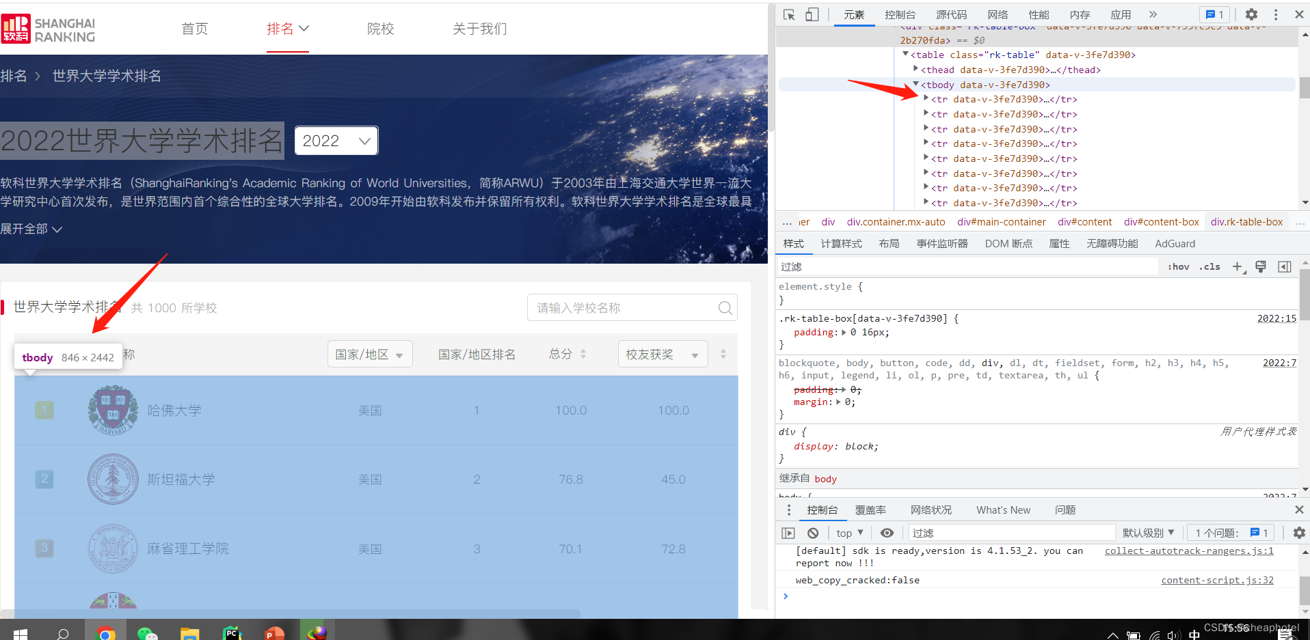Open the 事件监听器 sub-tab
Viewport: 1310px width, 640px height.
click(x=942, y=244)
